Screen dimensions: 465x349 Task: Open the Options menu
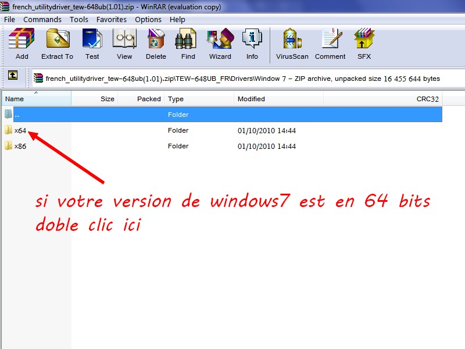pos(148,19)
